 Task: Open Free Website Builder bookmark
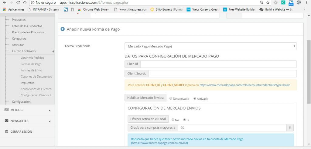[x=240, y=9]
